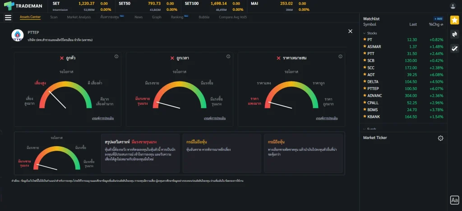462x211 pixels.
Task: Click the swap arrows sidebar icon
Action: pos(454,34)
